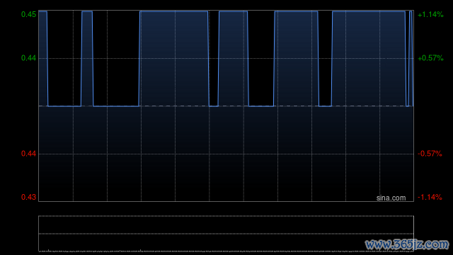Select the +0.57% percentage label
The image size is (453, 255).
430,58
